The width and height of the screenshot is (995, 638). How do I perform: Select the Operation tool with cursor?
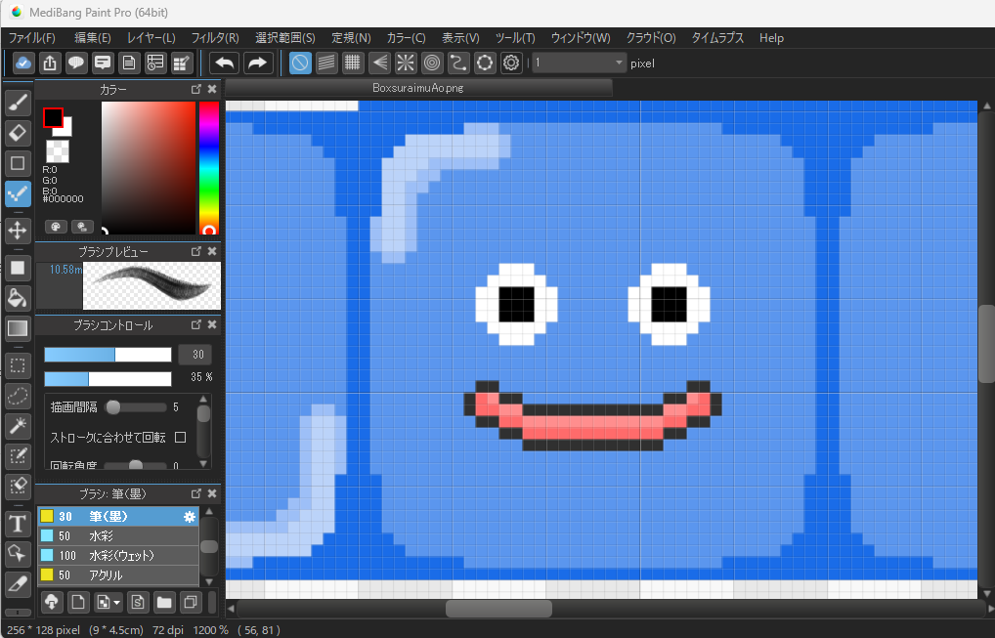click(18, 554)
